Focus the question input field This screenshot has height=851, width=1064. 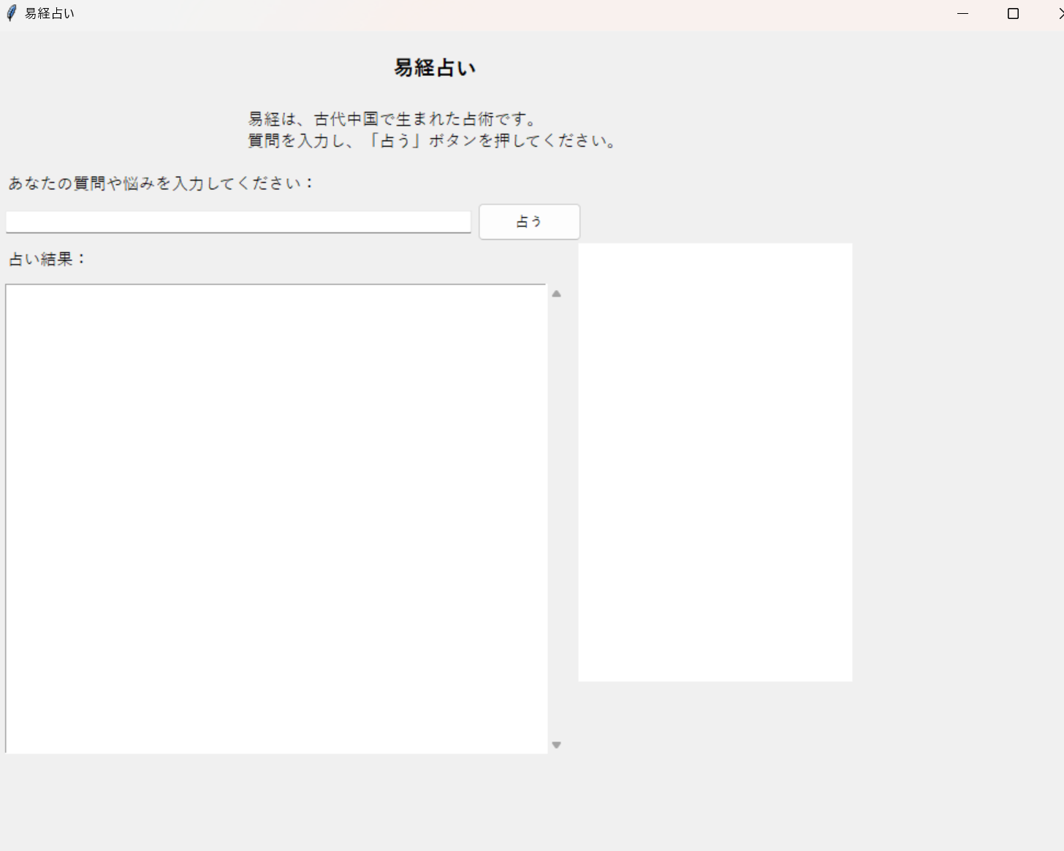pyautogui.click(x=238, y=222)
